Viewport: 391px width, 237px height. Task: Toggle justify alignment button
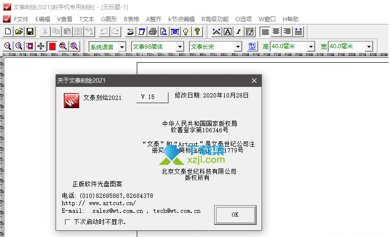pos(265,32)
